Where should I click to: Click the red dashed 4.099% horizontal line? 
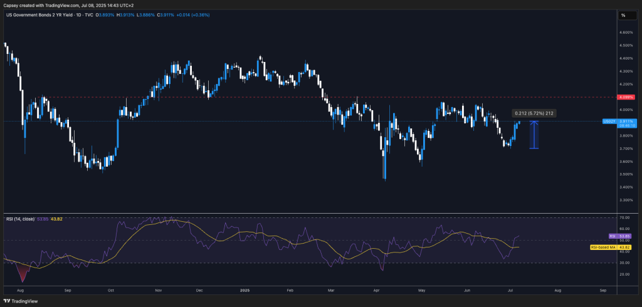tap(313, 97)
